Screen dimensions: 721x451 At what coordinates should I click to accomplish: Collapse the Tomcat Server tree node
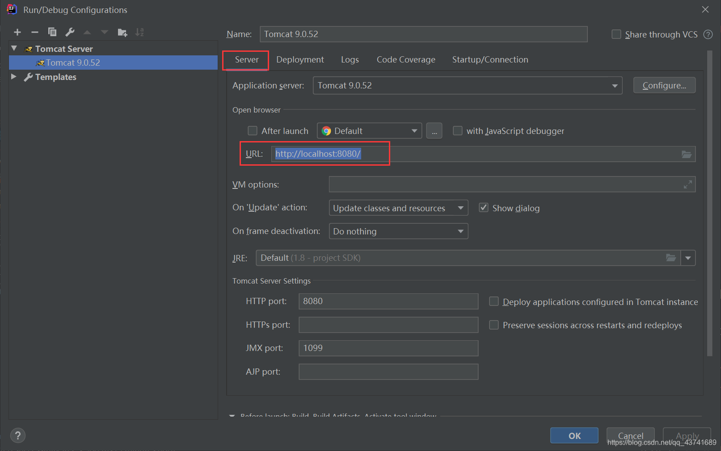(14, 48)
